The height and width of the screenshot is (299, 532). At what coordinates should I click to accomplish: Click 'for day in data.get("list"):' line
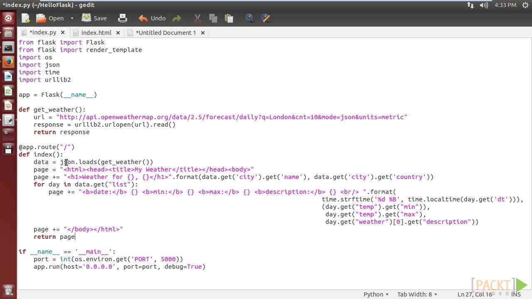point(86,184)
